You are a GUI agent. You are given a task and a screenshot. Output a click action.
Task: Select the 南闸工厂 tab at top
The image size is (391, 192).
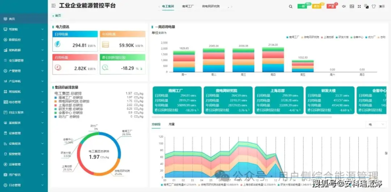point(188,6)
